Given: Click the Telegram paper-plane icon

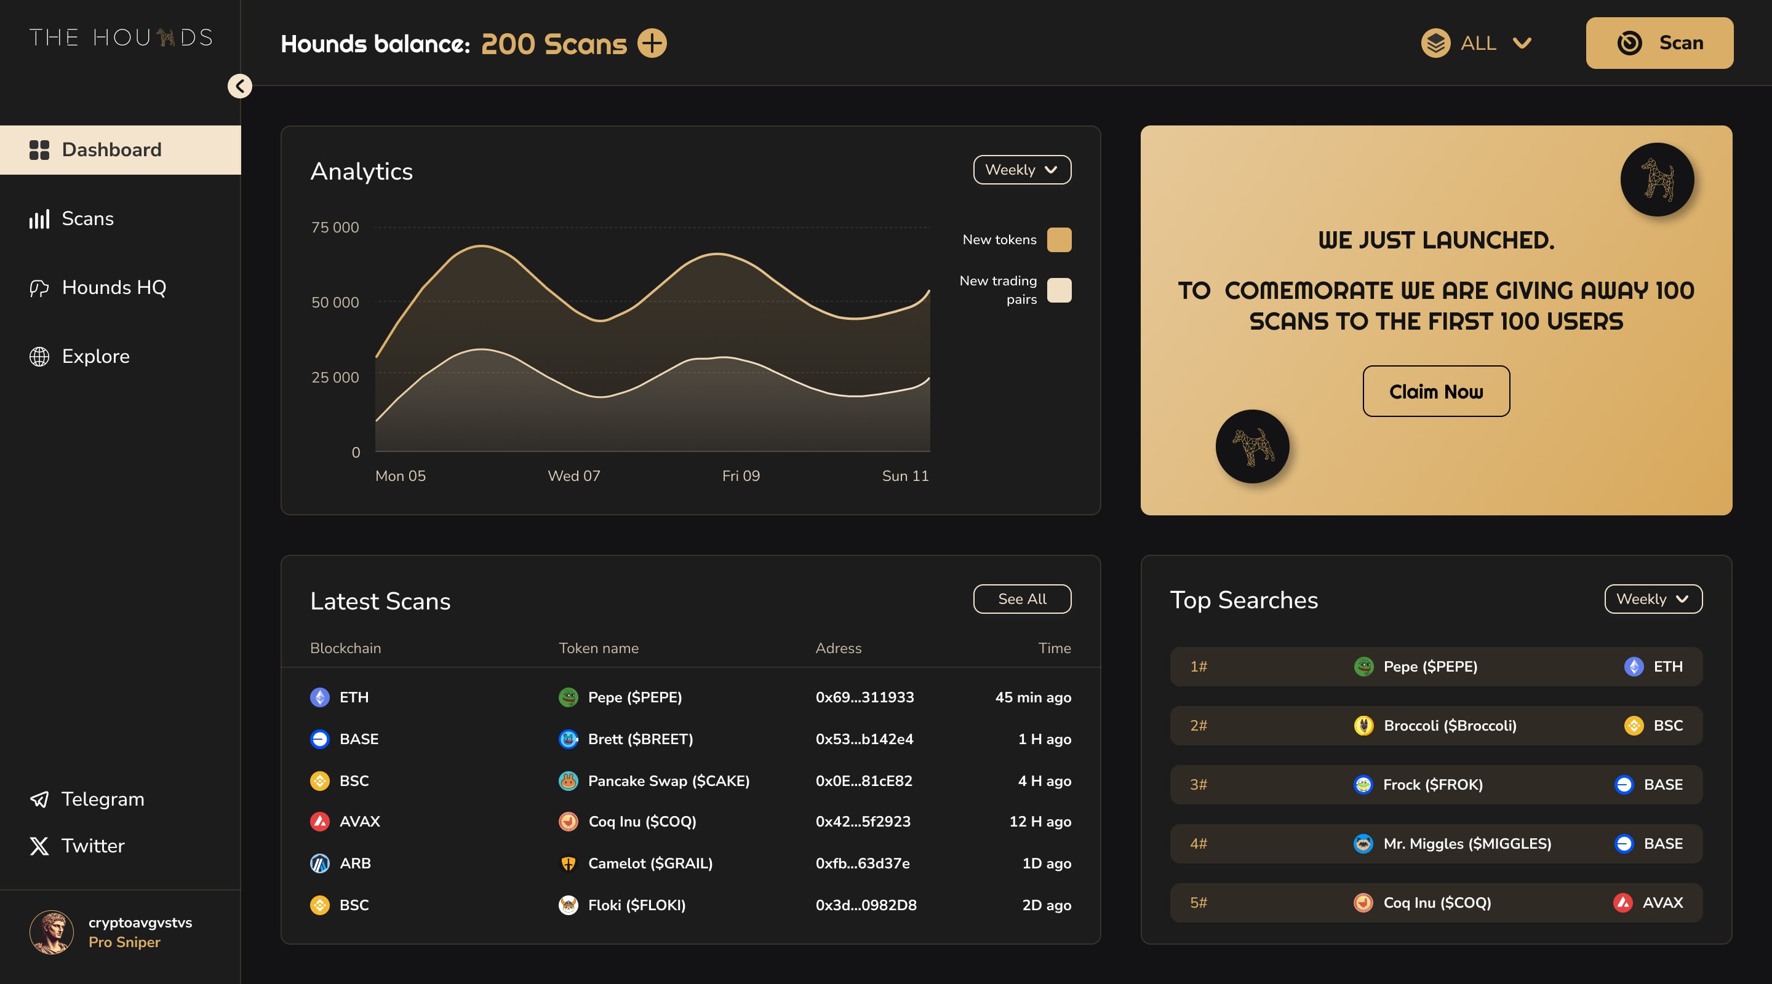Looking at the screenshot, I should pos(39,799).
